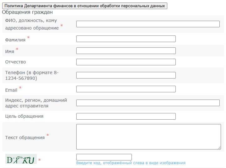Focus the Email input field
Viewport: 226px width, 168px height.
tap(126, 89)
